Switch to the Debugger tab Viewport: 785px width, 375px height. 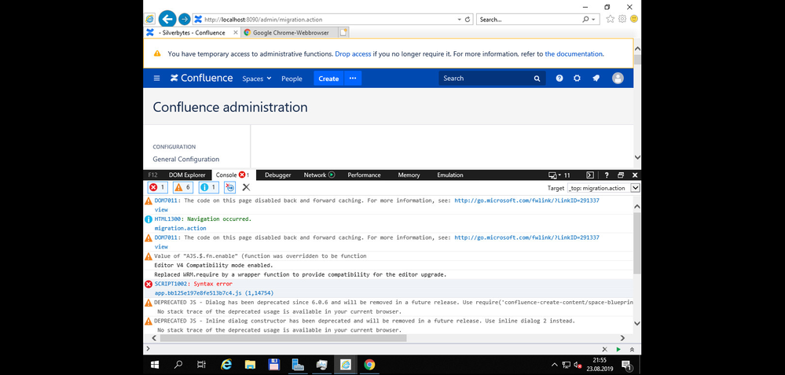coord(278,175)
